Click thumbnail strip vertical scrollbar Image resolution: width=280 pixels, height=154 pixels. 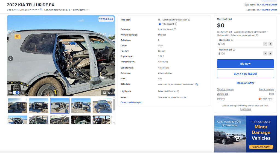(x=114, y=104)
